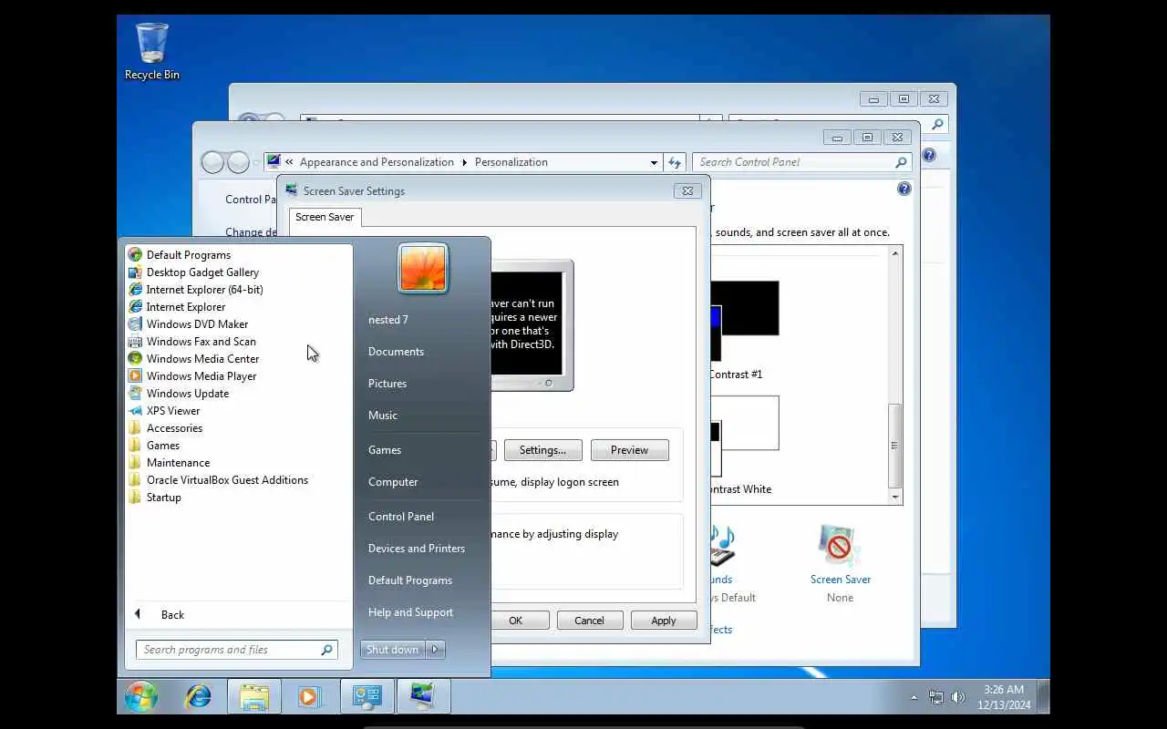Click the Personalization back navigation button

(212, 162)
